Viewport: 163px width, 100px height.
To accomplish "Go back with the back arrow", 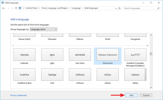I will (3, 8).
